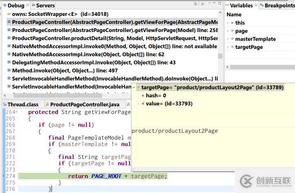Click the Variables horizontal scrollbar thumb

[x=263, y=67]
